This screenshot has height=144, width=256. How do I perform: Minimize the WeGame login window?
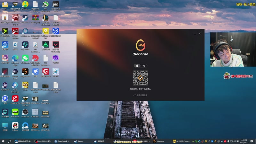[195, 34]
